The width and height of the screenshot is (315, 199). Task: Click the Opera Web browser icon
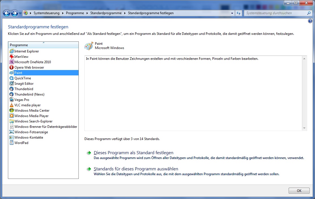pyautogui.click(x=12, y=67)
